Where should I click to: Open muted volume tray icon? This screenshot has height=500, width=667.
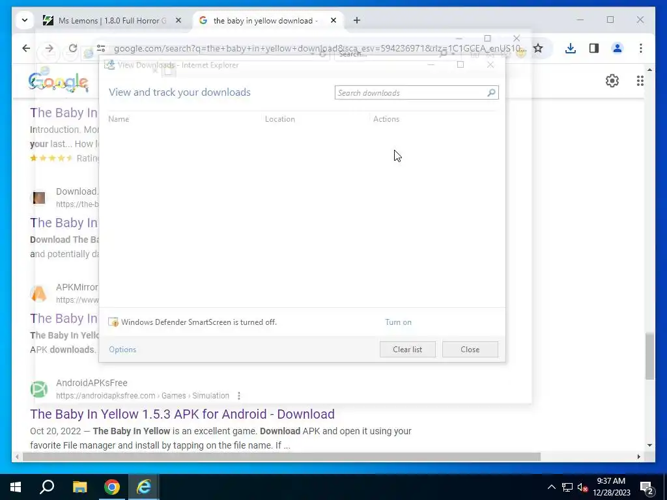pyautogui.click(x=583, y=487)
